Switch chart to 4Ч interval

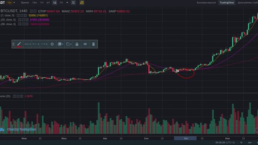48,3
